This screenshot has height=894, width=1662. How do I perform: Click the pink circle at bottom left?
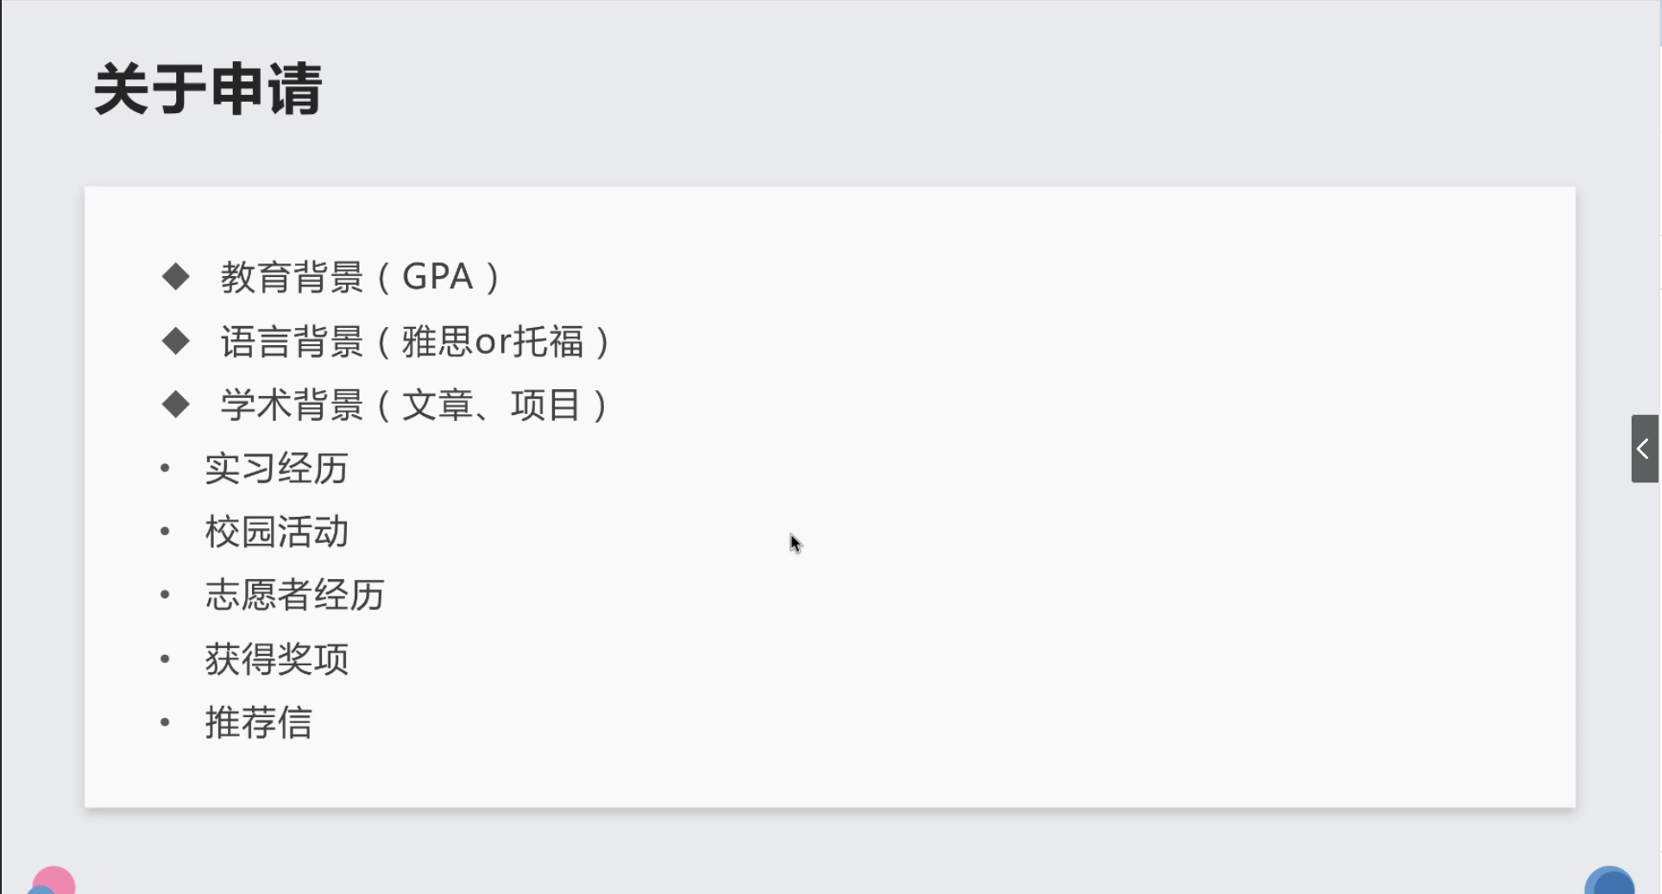click(54, 882)
